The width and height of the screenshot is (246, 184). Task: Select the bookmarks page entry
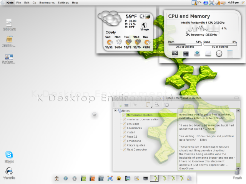134,128
